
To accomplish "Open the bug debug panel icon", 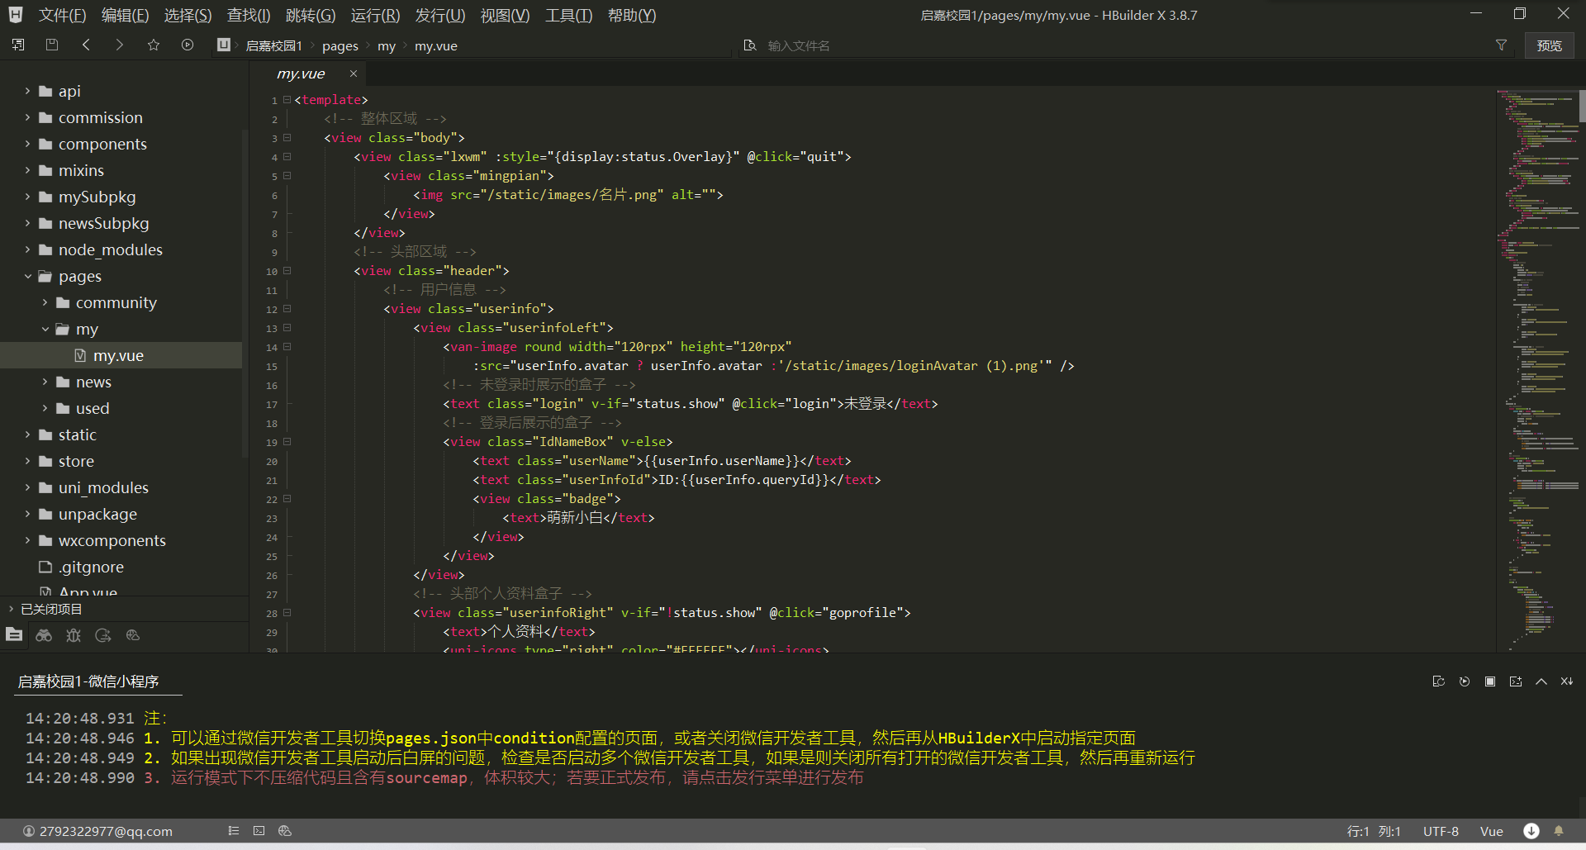I will coord(74,635).
